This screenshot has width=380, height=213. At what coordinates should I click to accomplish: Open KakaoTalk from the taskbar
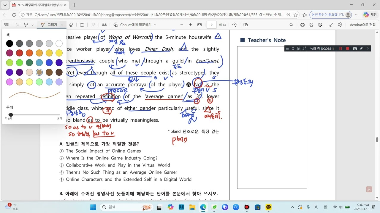tap(268, 207)
